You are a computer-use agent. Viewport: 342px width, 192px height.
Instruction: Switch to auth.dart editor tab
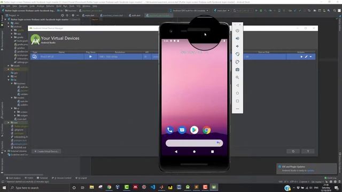(135, 15)
